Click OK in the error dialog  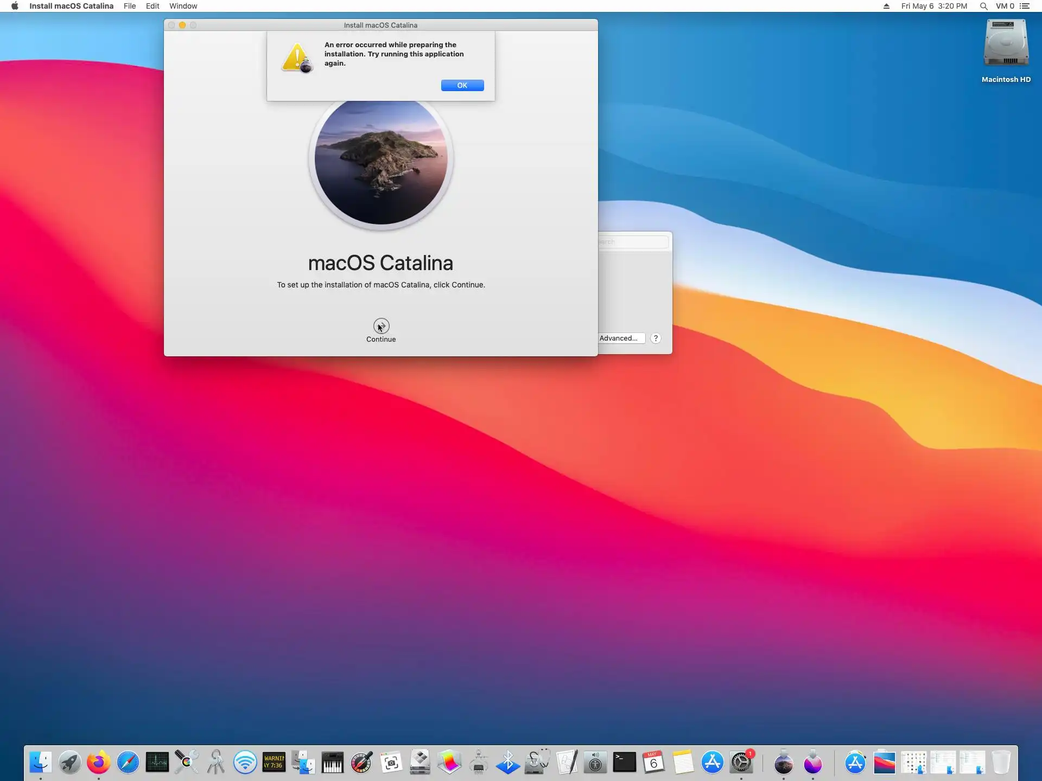(x=462, y=85)
